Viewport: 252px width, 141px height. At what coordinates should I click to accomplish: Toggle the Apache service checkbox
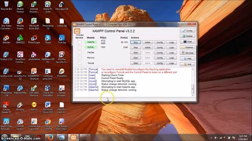[x=80, y=42]
